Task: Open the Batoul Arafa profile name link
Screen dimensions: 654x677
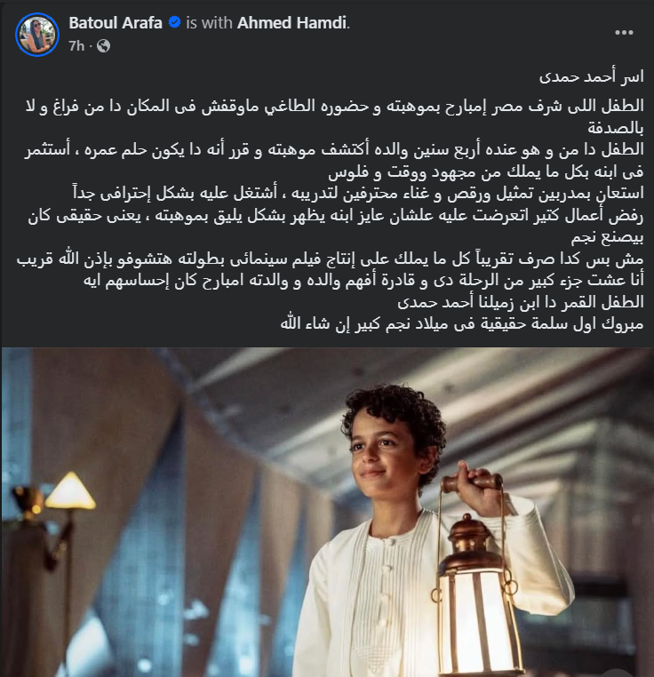Action: (x=116, y=22)
